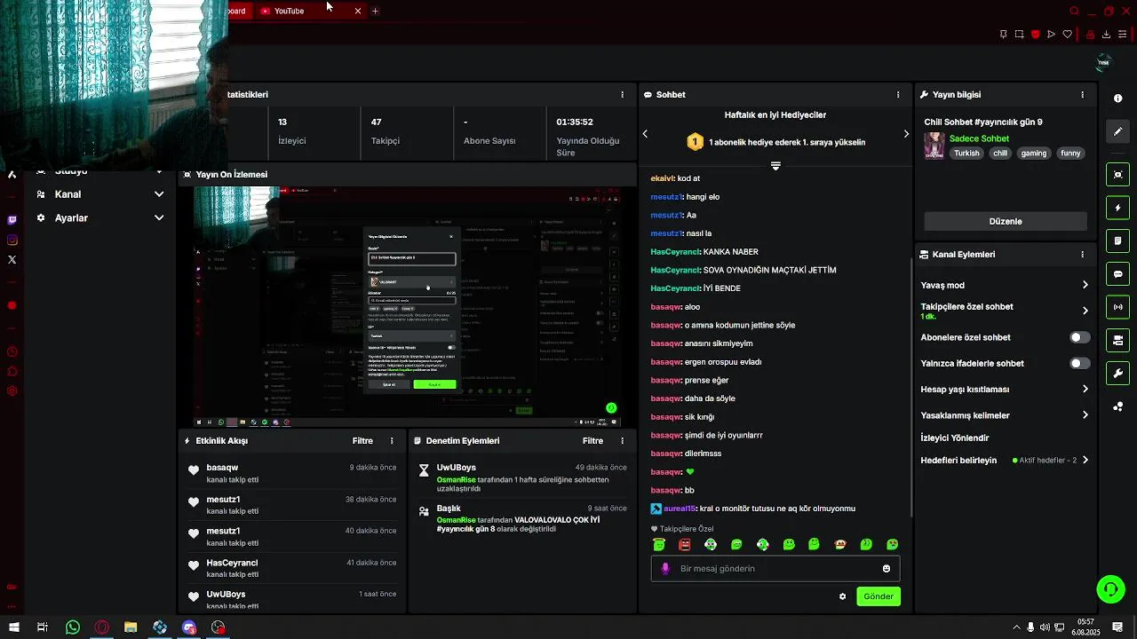The image size is (1137, 639).
Task: Click the heart bookmark icon in browser toolbar
Action: point(1067,35)
